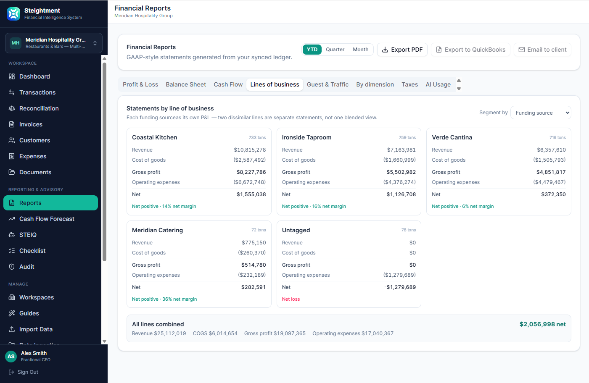Image resolution: width=589 pixels, height=383 pixels.
Task: Click the Alex Smith user avatar
Action: [11, 357]
